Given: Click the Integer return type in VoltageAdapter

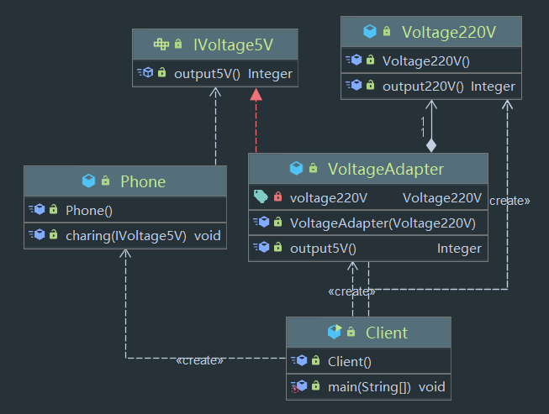Looking at the screenshot, I should tap(459, 249).
